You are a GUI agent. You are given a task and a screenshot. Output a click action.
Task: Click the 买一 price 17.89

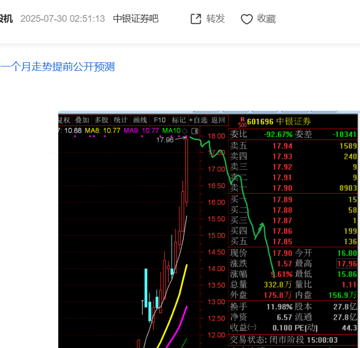(282, 199)
